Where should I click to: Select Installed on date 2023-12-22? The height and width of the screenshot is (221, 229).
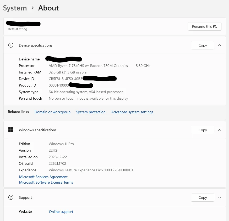(x=58, y=157)
